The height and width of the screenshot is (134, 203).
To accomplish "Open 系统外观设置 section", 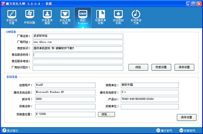I will (x=12, y=17).
